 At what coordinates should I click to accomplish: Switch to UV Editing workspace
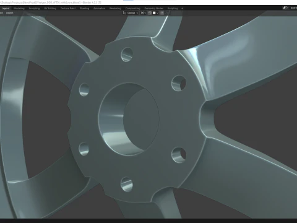pos(50,8)
